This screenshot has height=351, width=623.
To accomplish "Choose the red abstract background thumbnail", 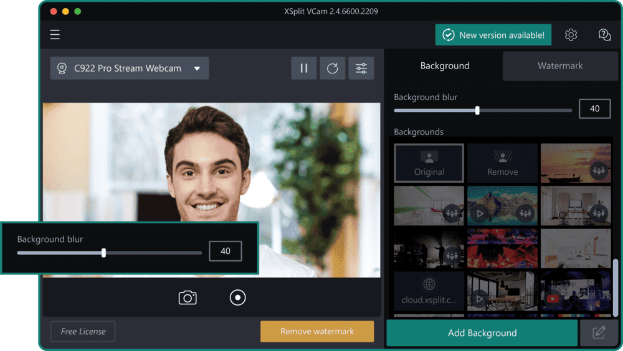I will [502, 248].
